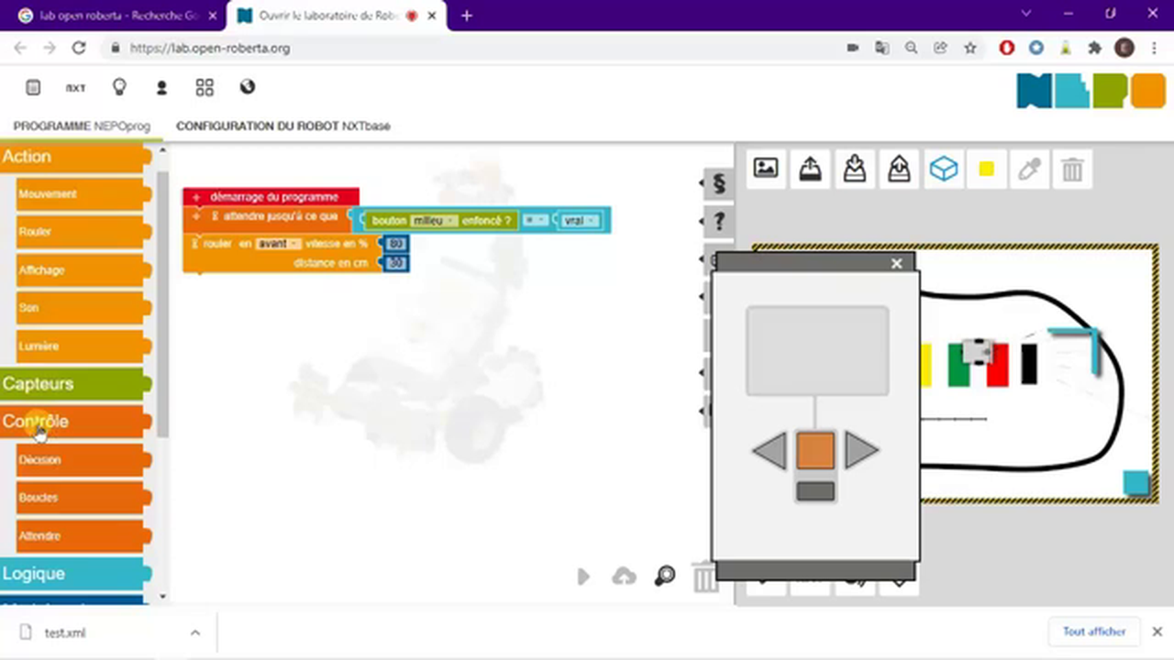Click the lightbulb help icon
Viewport: 1174px width, 660px height.
tap(118, 87)
